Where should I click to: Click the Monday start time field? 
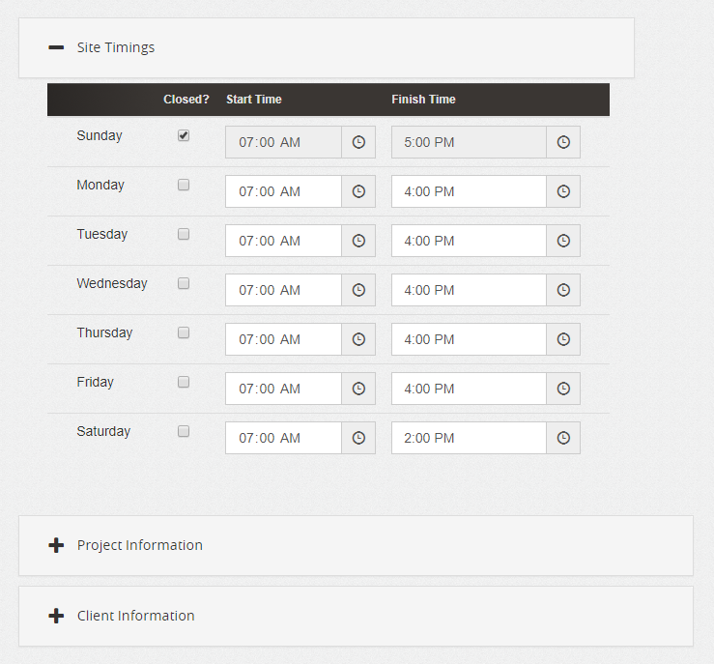(x=283, y=191)
